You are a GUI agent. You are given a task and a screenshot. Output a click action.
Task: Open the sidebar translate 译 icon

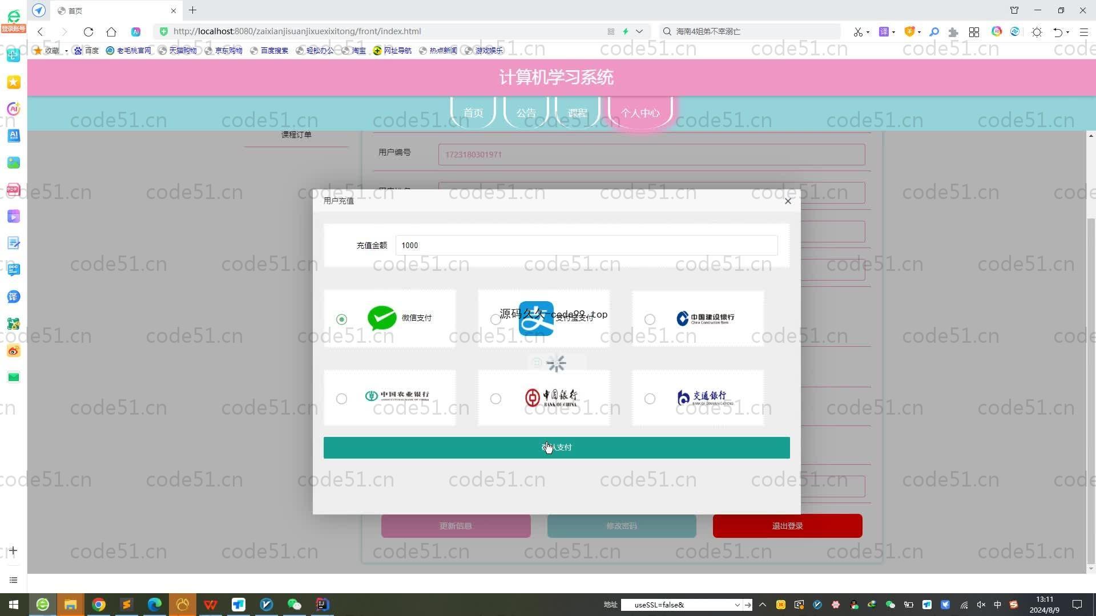click(14, 297)
